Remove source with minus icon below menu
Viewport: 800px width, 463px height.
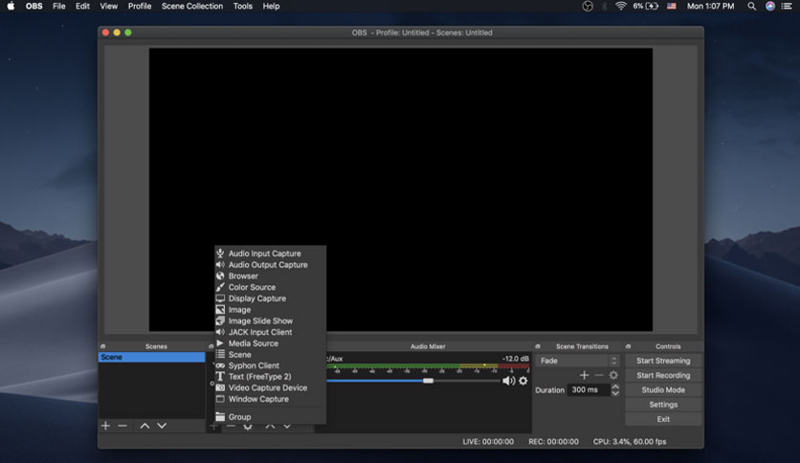(x=232, y=427)
